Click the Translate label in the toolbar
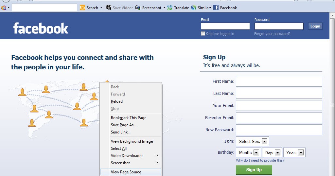The height and width of the screenshot is (176, 335). point(182,8)
